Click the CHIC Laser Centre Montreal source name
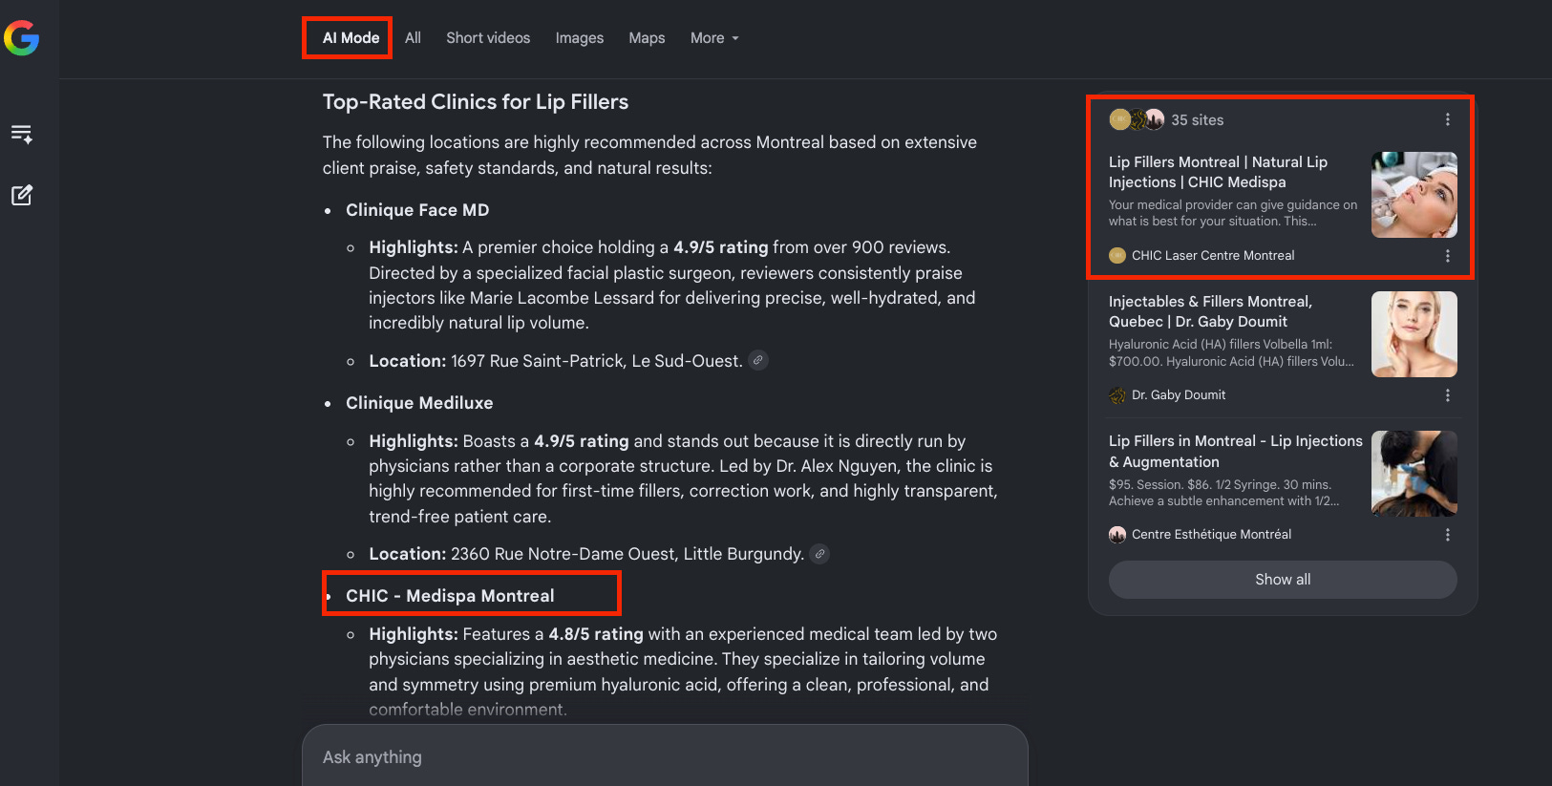 (1213, 256)
